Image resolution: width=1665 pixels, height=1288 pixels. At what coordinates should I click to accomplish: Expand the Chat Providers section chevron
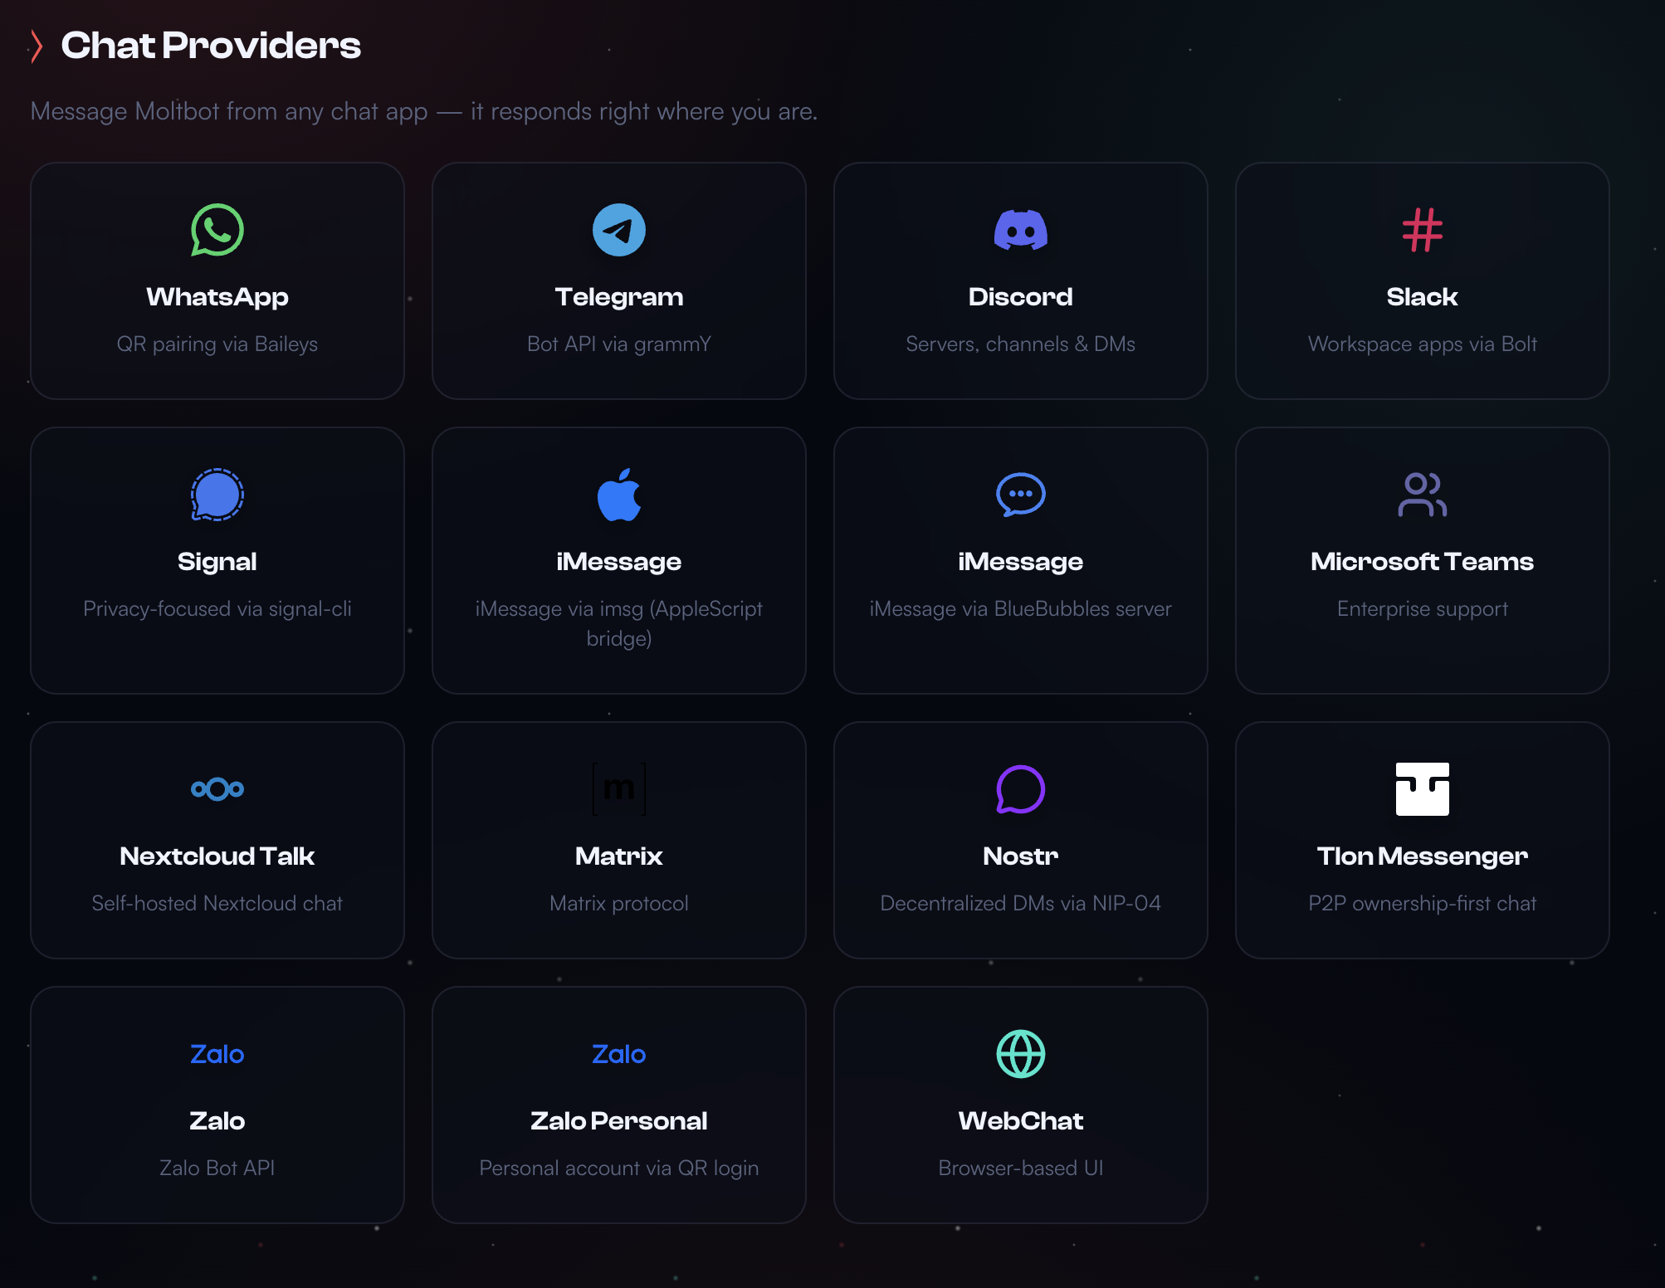pyautogui.click(x=36, y=46)
